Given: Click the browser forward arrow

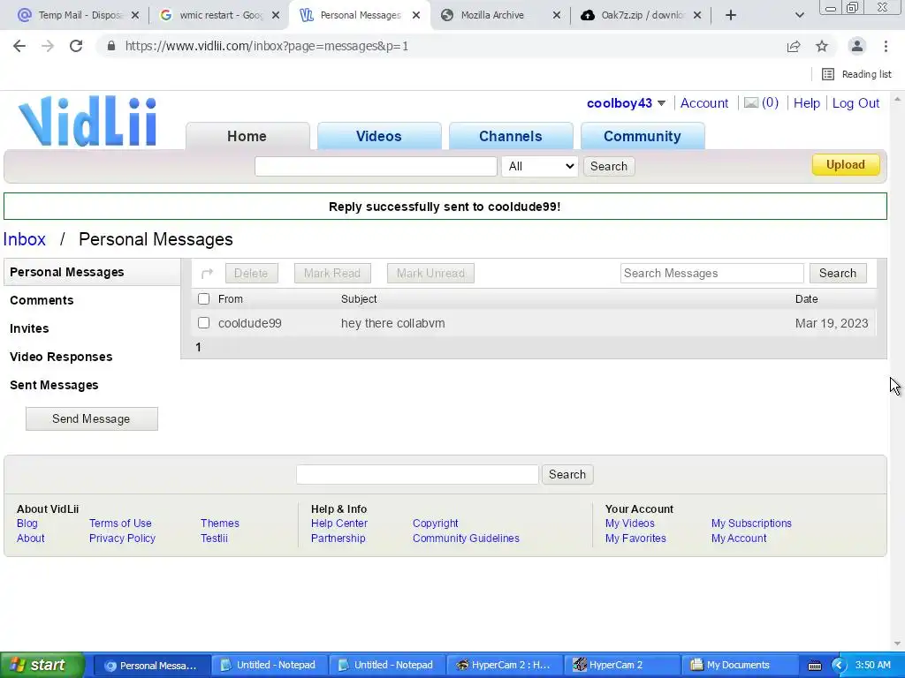Looking at the screenshot, I should click(x=48, y=46).
